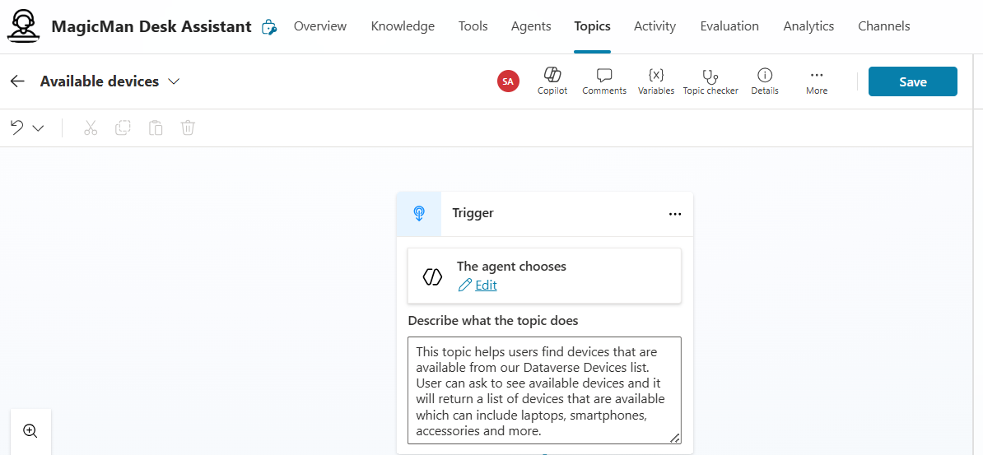Go to the Activity tab
Screen dimensions: 983x455
655,26
